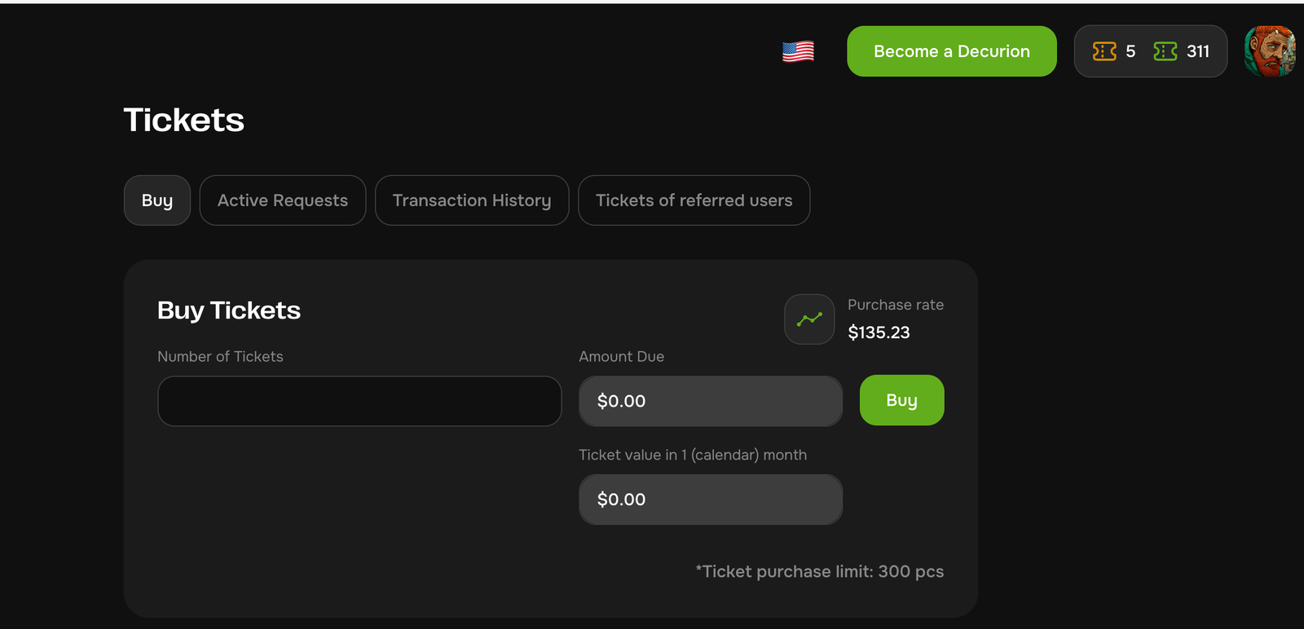Click the green ticket count 311
This screenshot has width=1304, height=629.
(x=1198, y=51)
